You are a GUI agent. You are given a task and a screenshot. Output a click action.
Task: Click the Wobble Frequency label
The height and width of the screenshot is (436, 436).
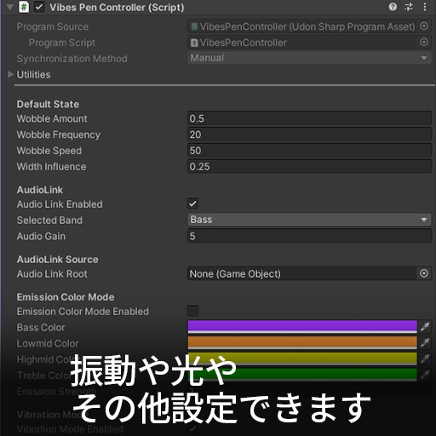pos(59,135)
